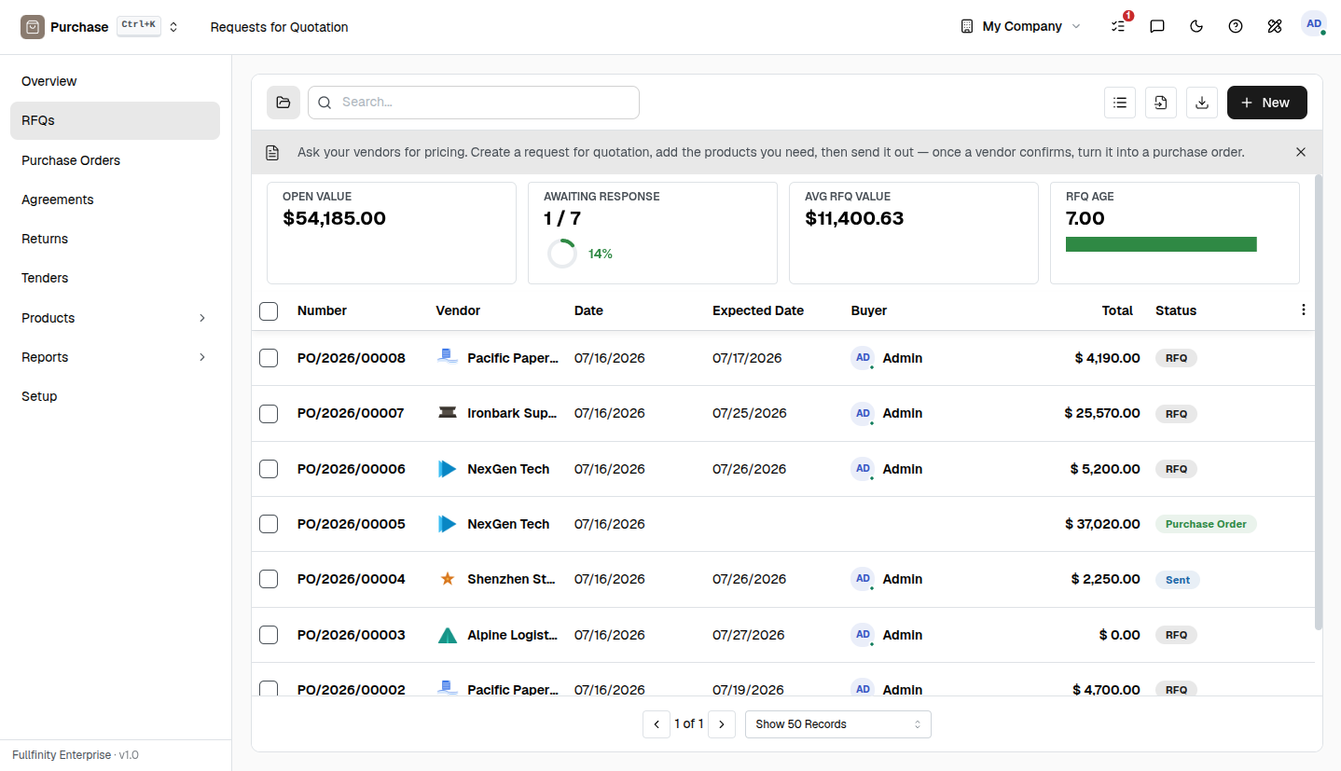Image resolution: width=1341 pixels, height=771 pixels.
Task: Create a New RFQ
Action: tap(1267, 103)
